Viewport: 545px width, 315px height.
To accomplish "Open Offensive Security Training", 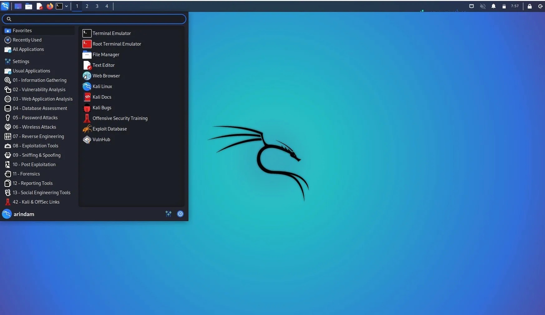I will tap(120, 118).
